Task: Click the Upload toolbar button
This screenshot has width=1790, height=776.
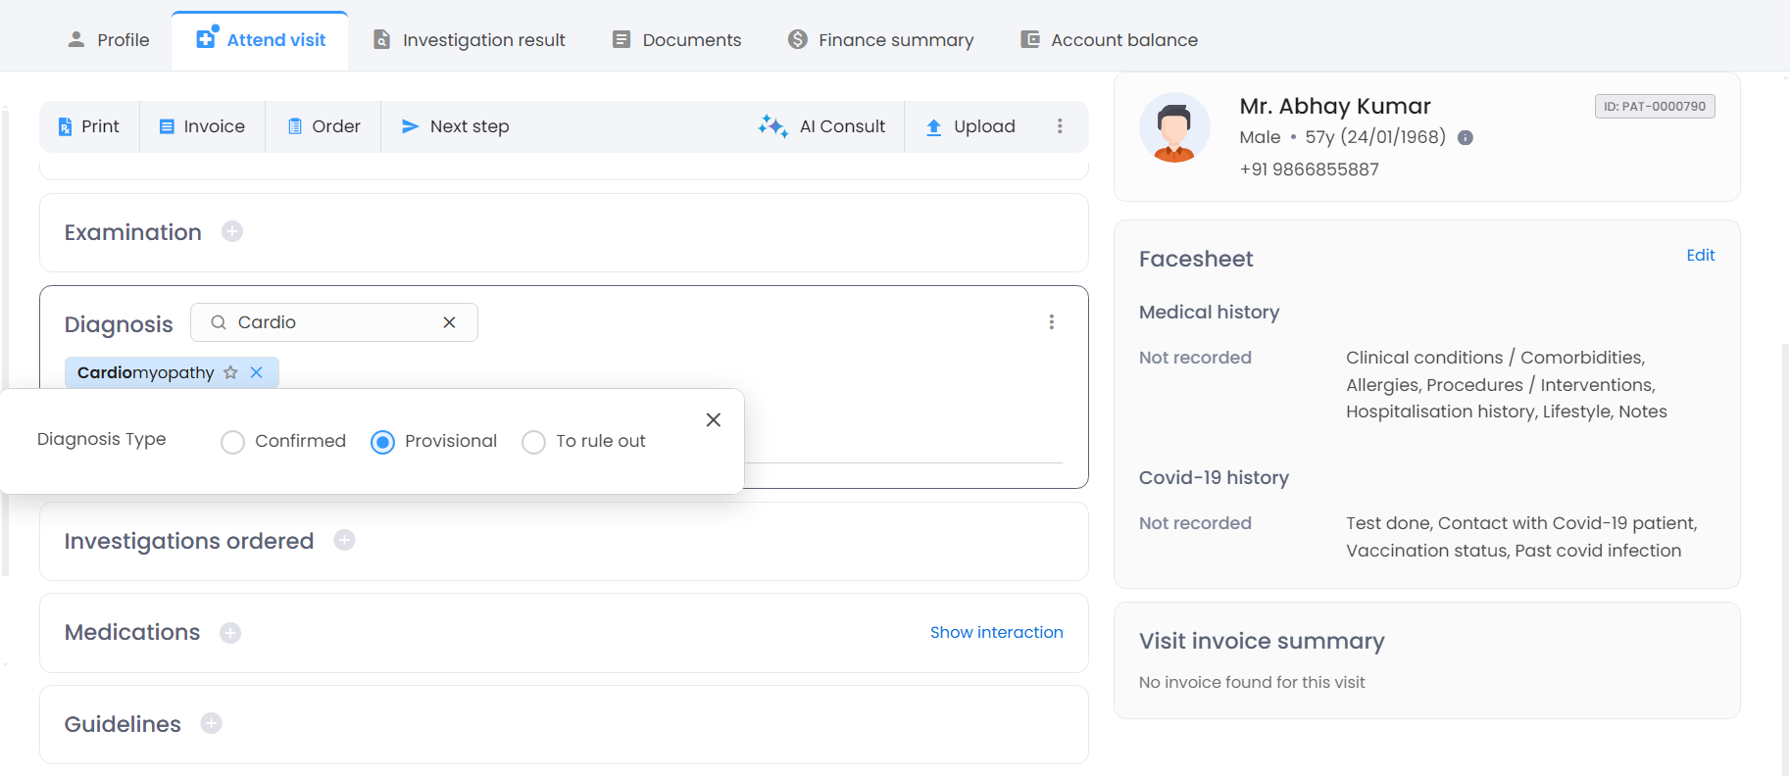Action: click(970, 126)
